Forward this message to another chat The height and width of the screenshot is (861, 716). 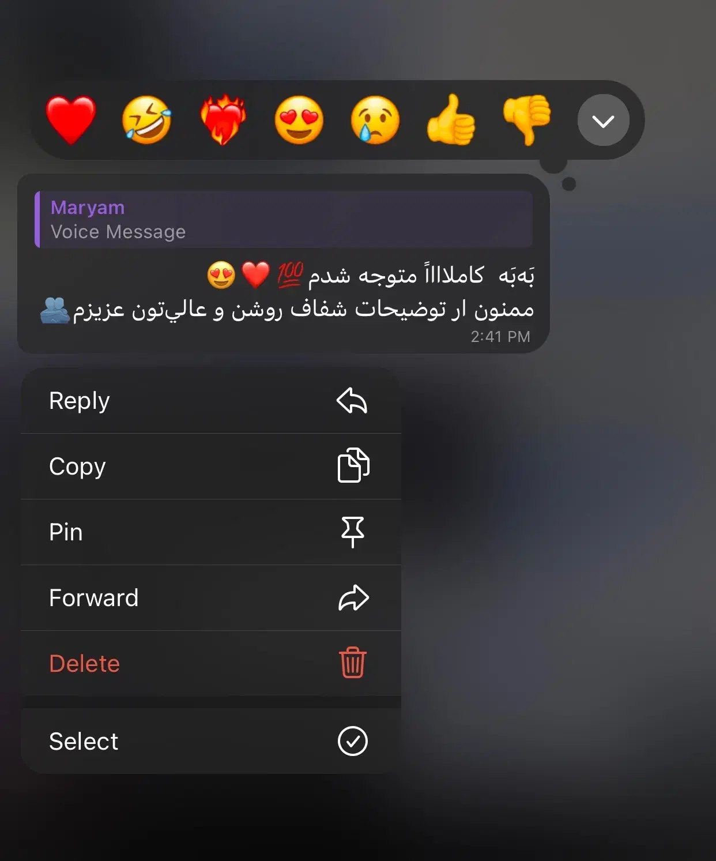point(211,598)
